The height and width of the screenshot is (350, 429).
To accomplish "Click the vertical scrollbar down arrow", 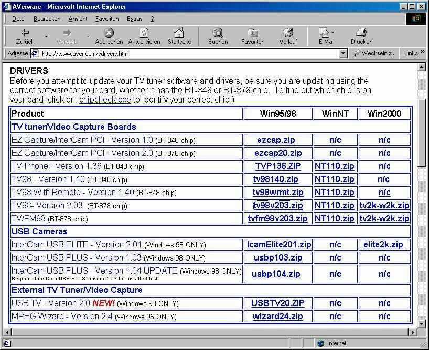I will click(421, 324).
